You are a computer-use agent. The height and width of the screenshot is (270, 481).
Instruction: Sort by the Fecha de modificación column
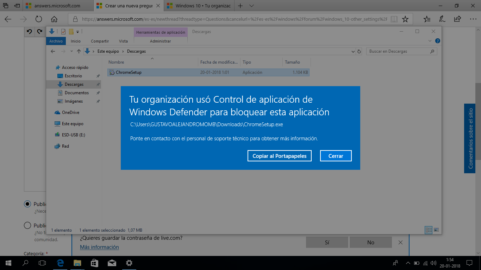[x=219, y=62]
